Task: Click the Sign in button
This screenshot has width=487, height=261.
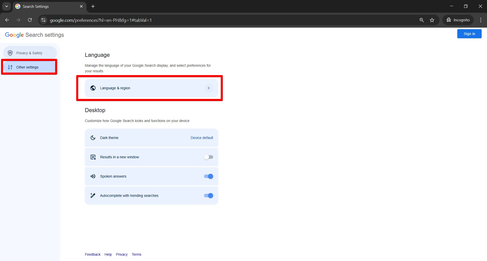Action: (469, 34)
